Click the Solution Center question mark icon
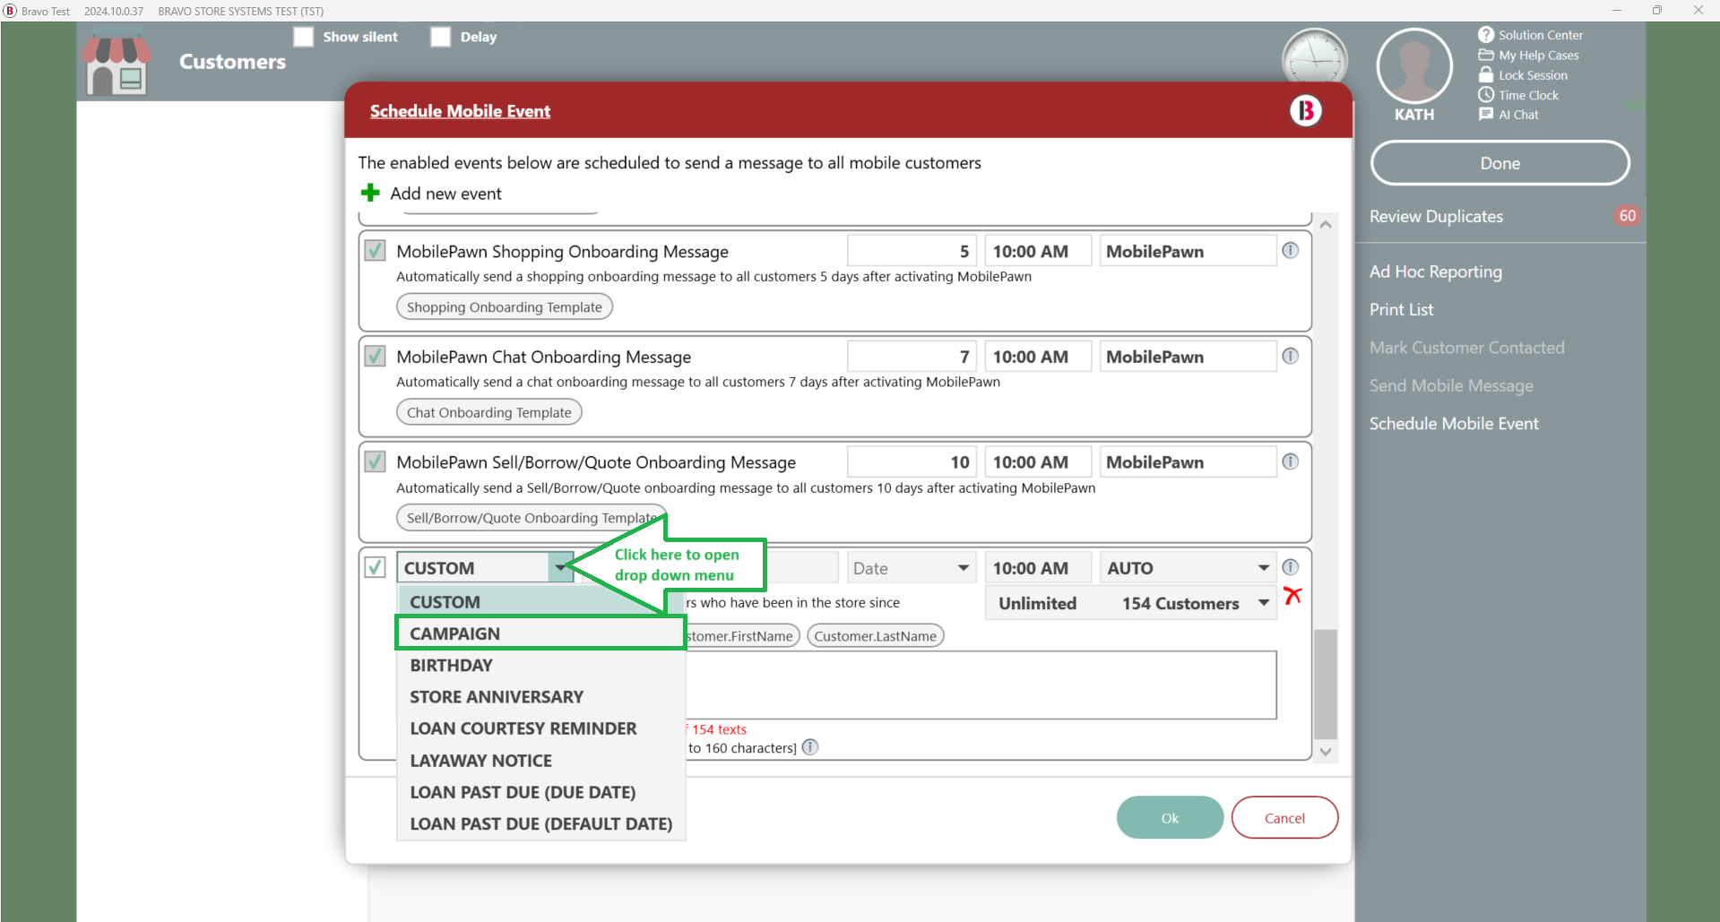This screenshot has width=1720, height=922. tap(1486, 35)
